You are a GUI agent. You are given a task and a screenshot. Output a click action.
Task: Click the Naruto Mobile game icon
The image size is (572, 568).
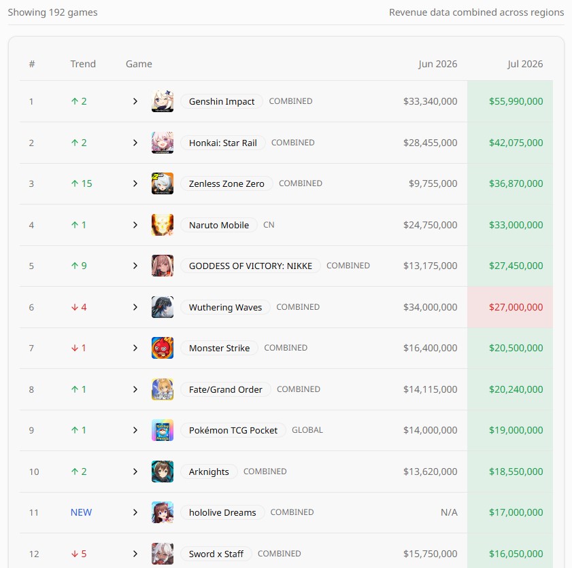163,225
